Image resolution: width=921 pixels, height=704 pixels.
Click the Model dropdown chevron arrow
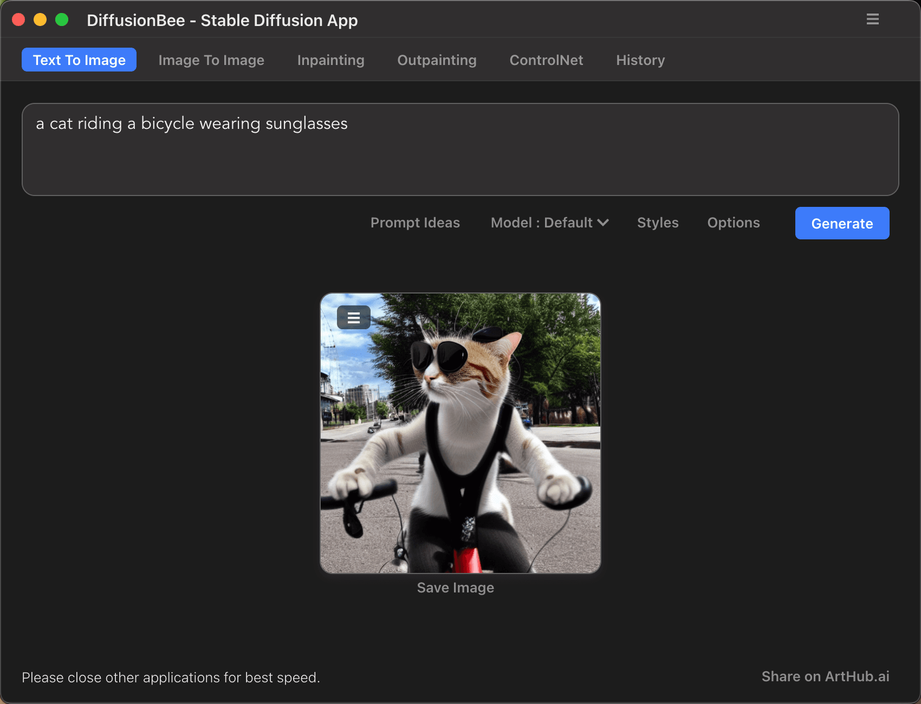click(x=603, y=223)
